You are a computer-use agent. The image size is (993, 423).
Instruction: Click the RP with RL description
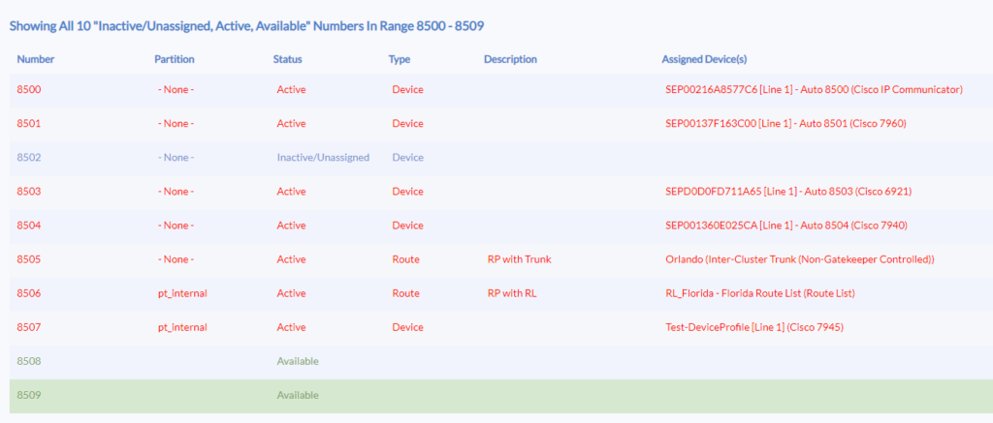[x=512, y=293]
